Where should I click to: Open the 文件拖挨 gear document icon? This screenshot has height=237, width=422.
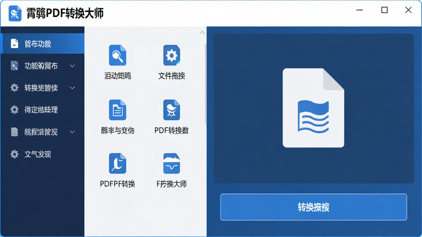(x=172, y=56)
